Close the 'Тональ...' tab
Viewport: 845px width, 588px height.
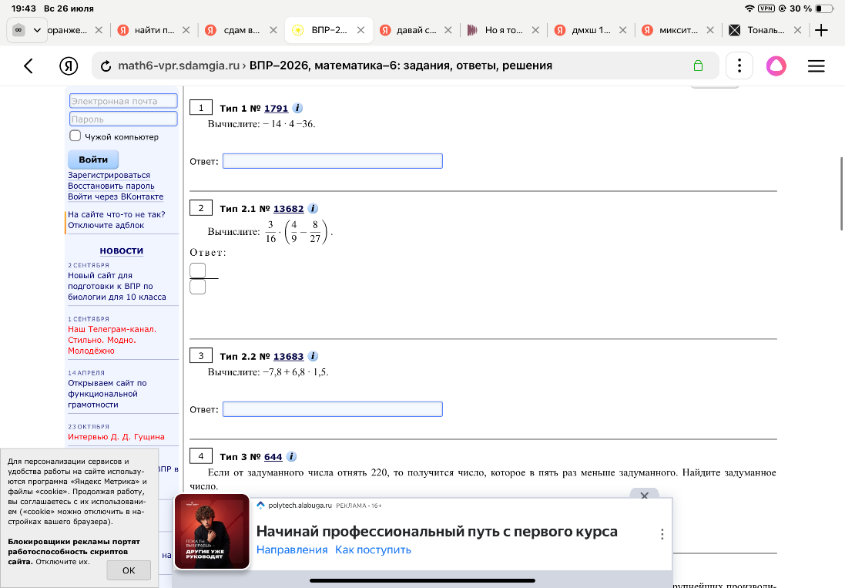click(797, 30)
